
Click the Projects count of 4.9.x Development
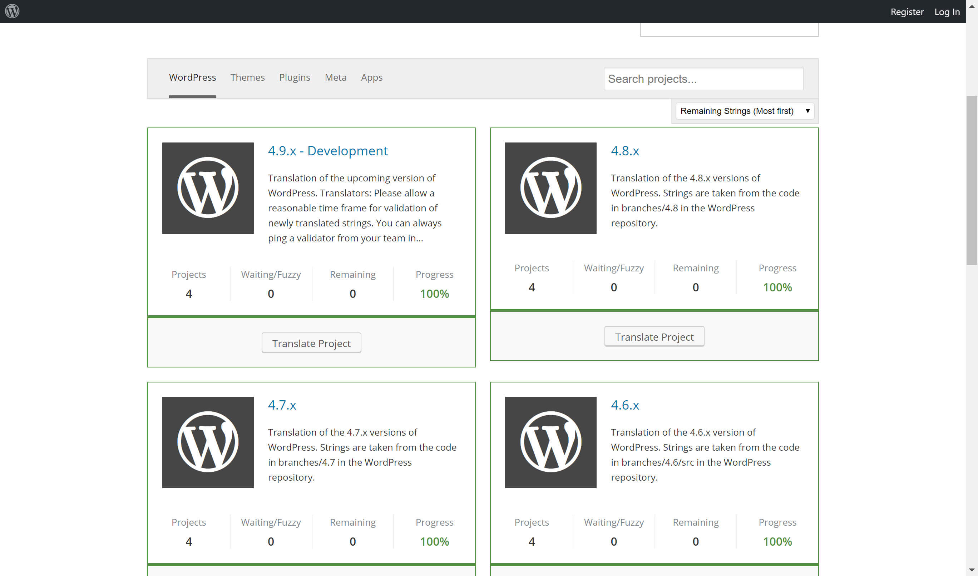pyautogui.click(x=189, y=294)
